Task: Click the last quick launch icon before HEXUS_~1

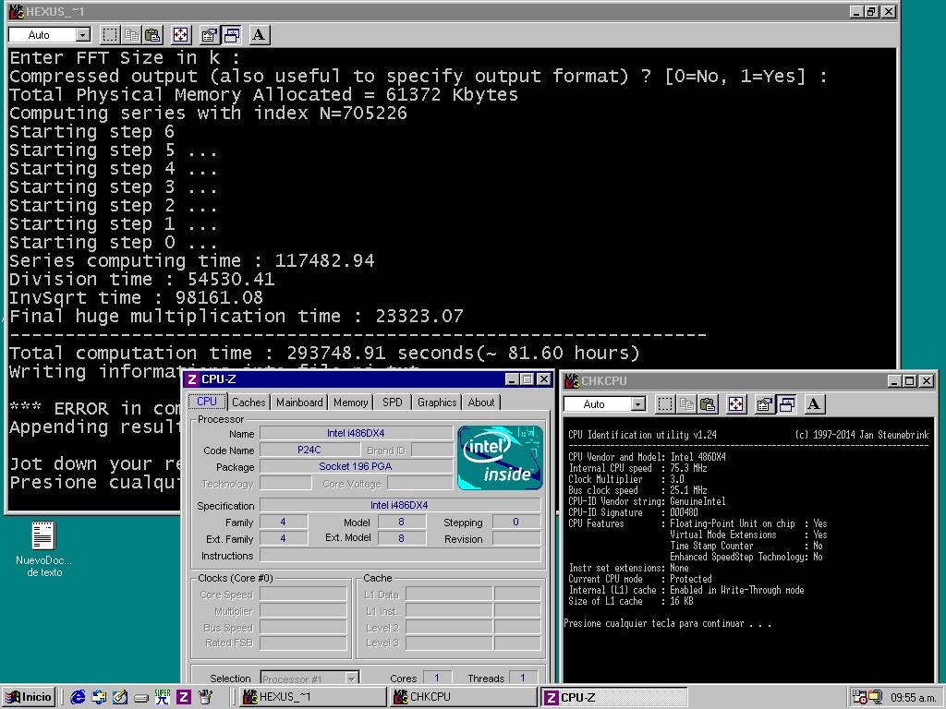Action: tap(205, 697)
